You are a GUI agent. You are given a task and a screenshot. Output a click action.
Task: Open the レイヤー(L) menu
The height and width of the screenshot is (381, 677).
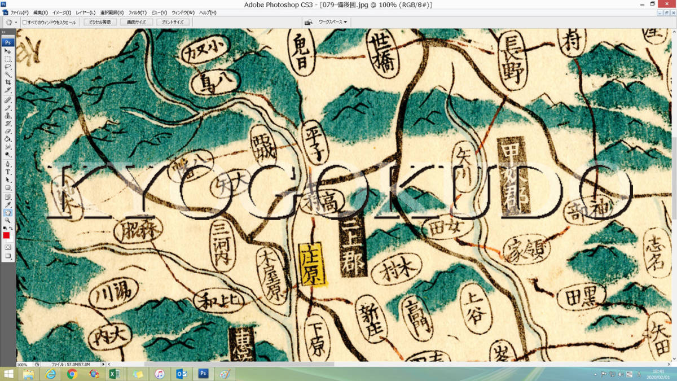point(86,12)
